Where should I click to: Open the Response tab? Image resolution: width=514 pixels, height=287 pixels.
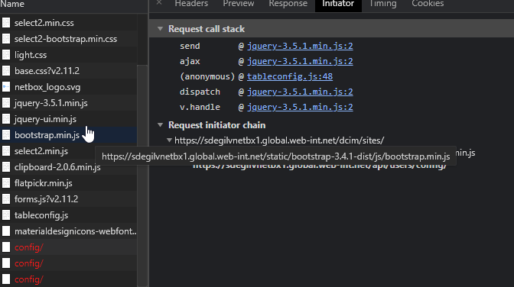[x=288, y=4]
